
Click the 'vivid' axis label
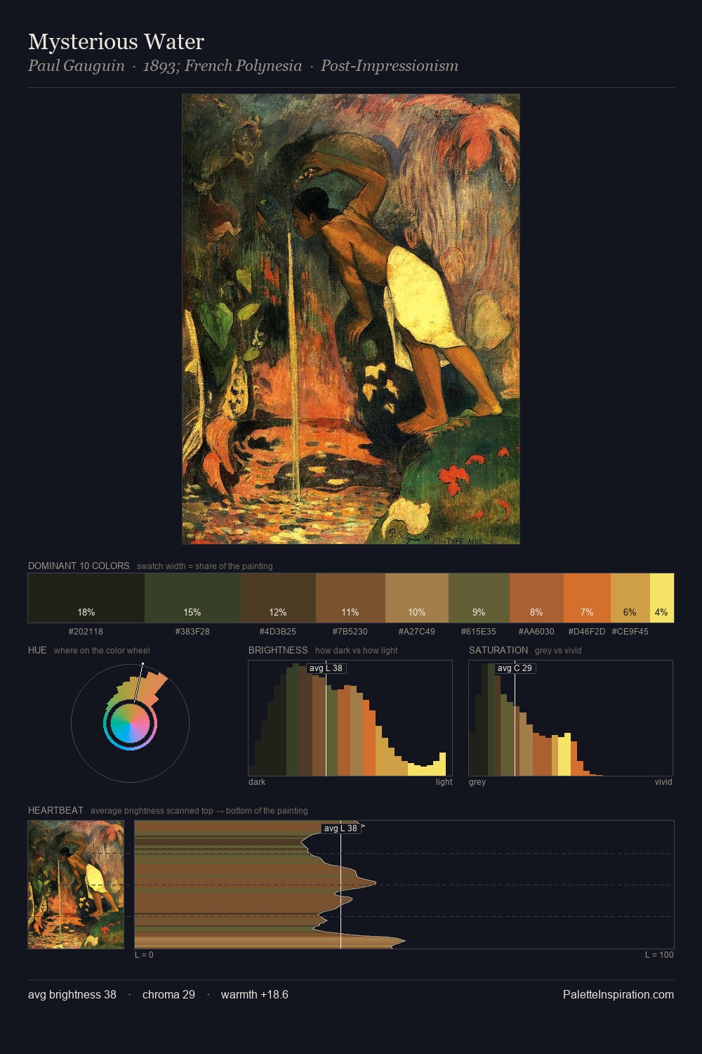click(x=663, y=782)
